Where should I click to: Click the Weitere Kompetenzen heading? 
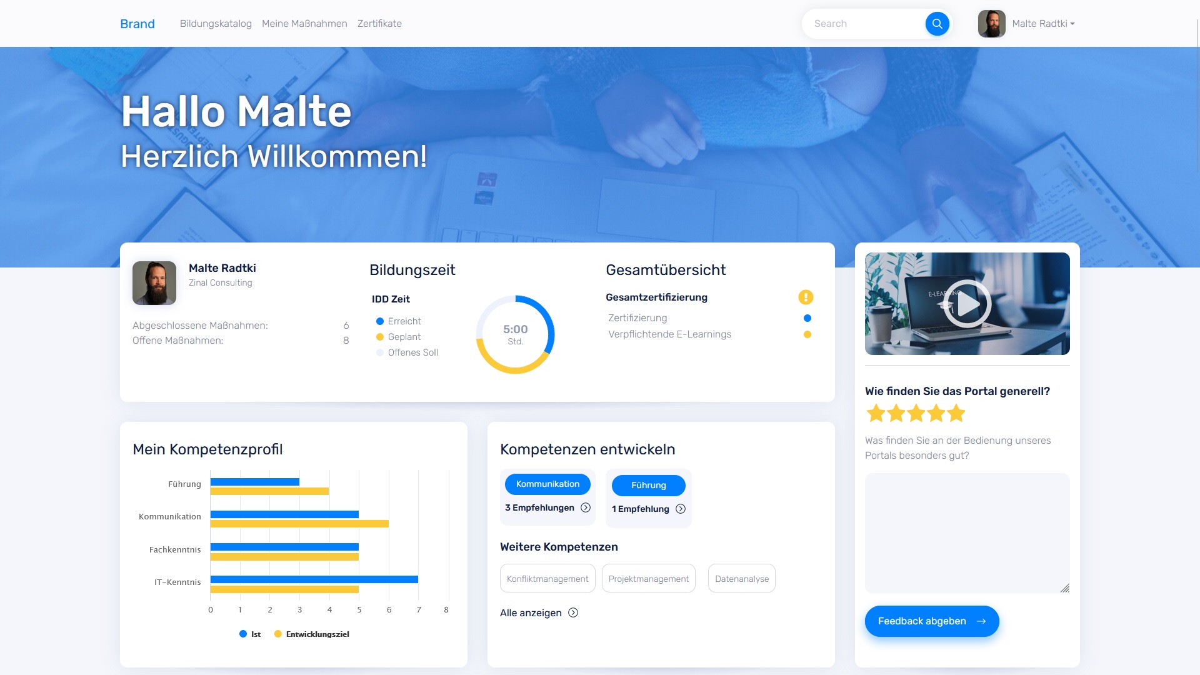(x=559, y=547)
